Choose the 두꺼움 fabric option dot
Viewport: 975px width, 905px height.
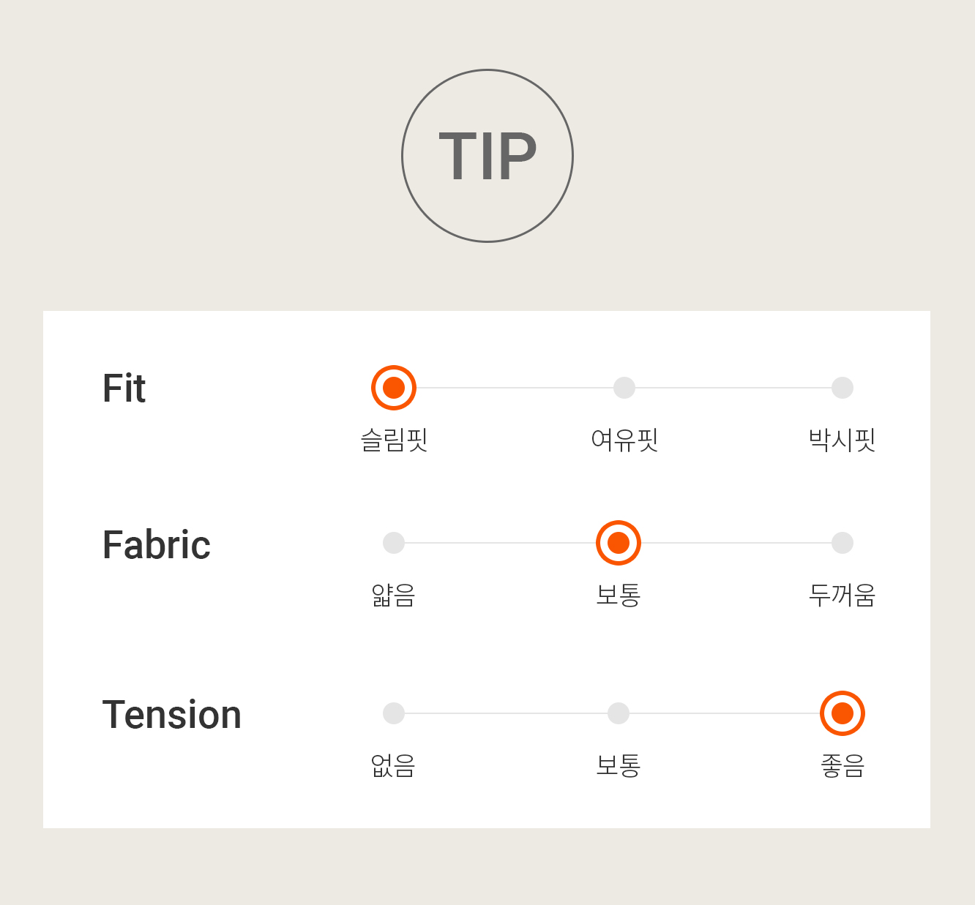point(843,543)
